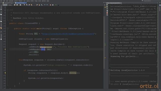Close the ServidorHTTP.java tab
This screenshot has width=161, height=91.
click(x=14, y=3)
